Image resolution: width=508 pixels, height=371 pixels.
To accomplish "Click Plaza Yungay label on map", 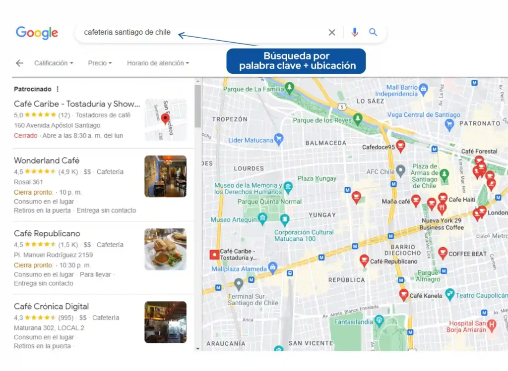I will click(x=317, y=178).
